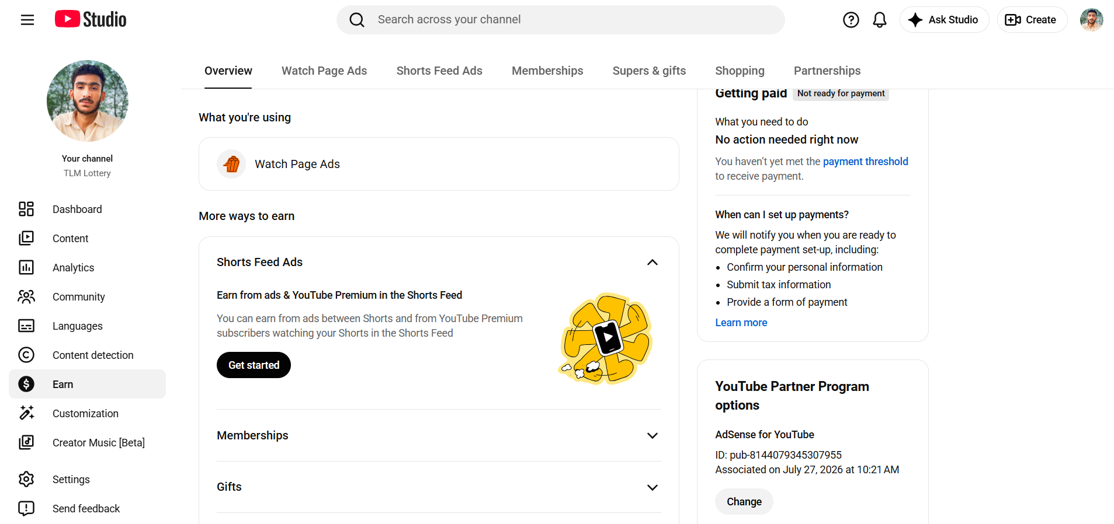The image size is (1114, 524).
Task: Open the hamburger navigation menu
Action: tap(27, 20)
